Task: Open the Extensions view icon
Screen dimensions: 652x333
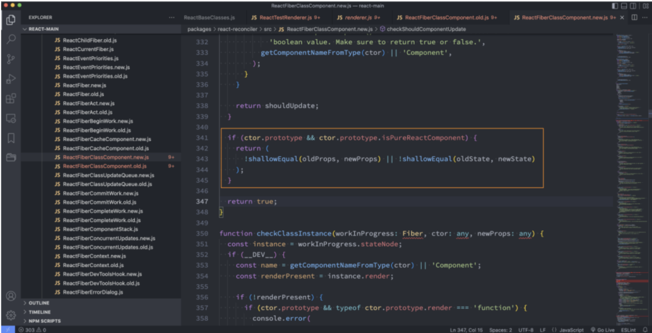Action: point(11,98)
